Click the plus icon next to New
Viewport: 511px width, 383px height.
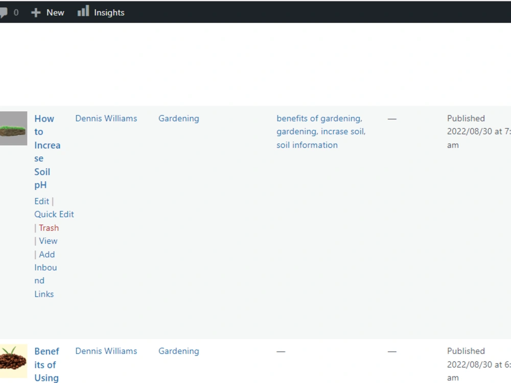point(36,13)
